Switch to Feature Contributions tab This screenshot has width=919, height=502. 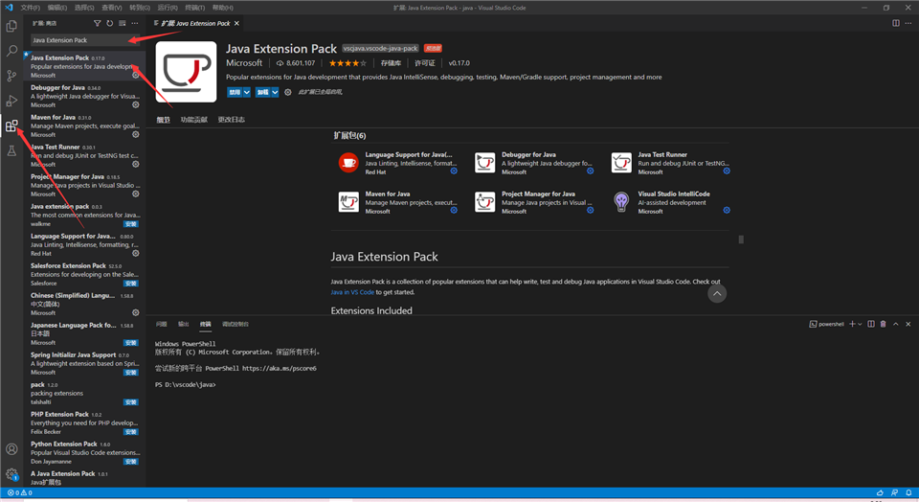[x=193, y=120]
